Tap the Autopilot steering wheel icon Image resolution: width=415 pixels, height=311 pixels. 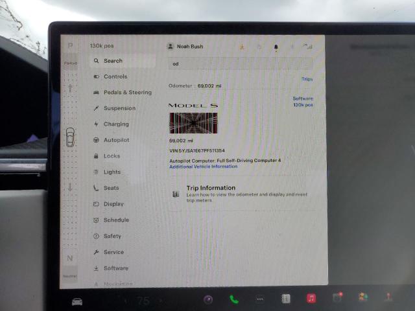coord(96,140)
